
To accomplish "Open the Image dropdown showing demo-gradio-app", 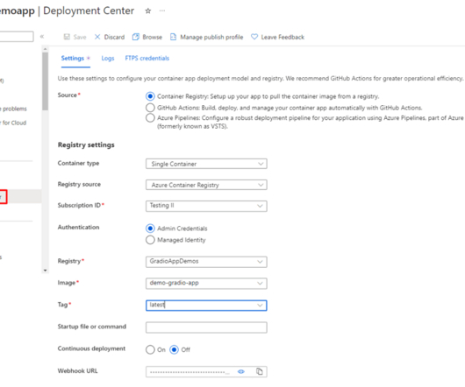I will click(x=206, y=284).
